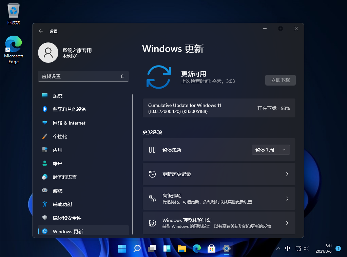The width and height of the screenshot is (347, 257).
Task: Expand 高级选项 settings
Action: [219, 198]
